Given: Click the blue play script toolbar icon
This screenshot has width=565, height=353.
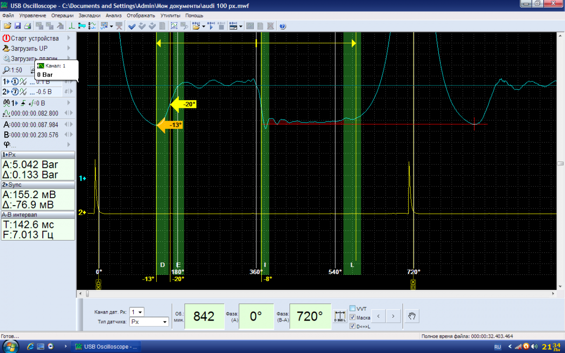Looking at the screenshot, I should click(211, 26).
